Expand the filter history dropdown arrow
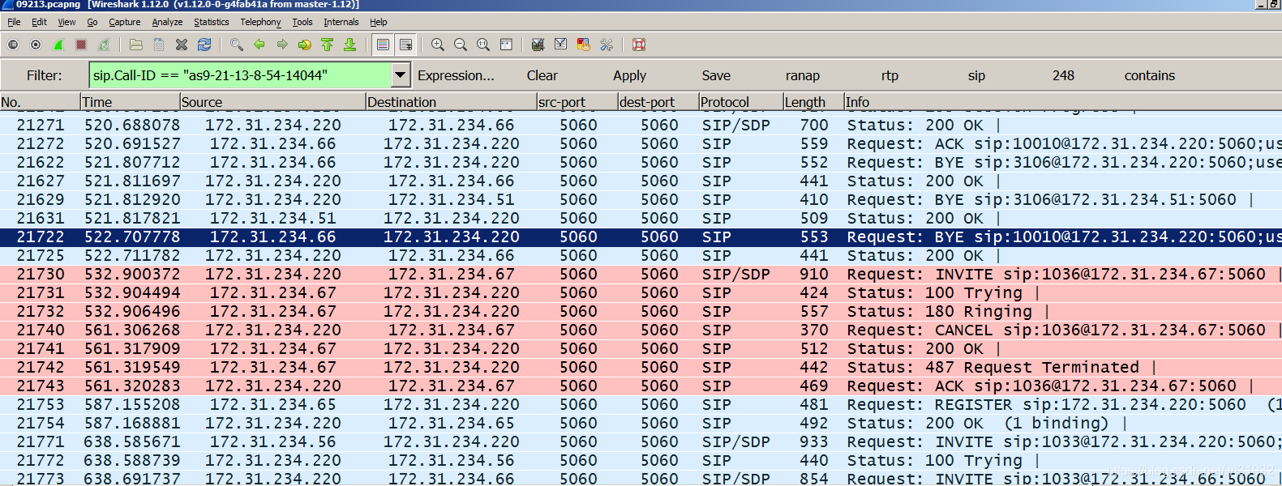The width and height of the screenshot is (1282, 486). coord(401,75)
